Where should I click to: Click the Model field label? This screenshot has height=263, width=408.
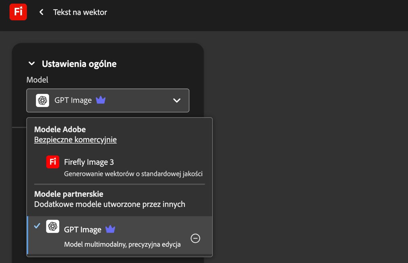tap(37, 80)
